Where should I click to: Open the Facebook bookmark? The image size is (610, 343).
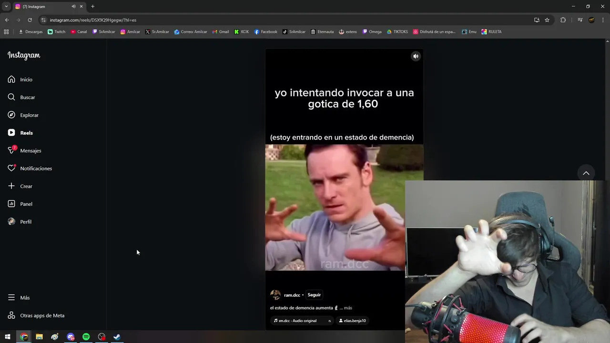[265, 32]
